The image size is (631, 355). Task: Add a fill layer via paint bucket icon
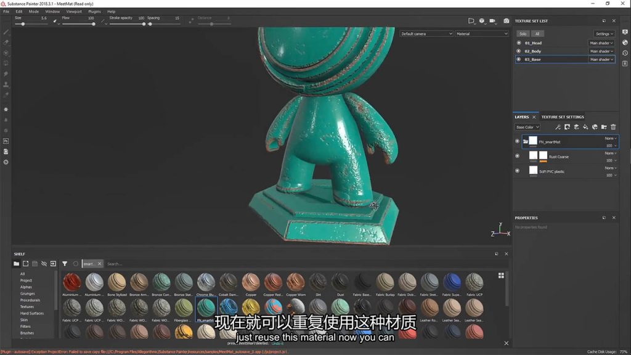(585, 127)
